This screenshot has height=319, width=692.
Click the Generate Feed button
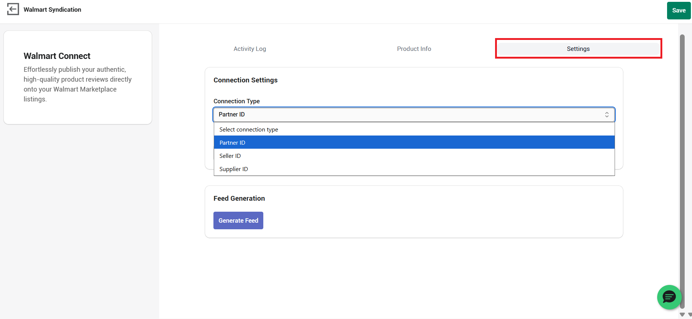tap(238, 220)
